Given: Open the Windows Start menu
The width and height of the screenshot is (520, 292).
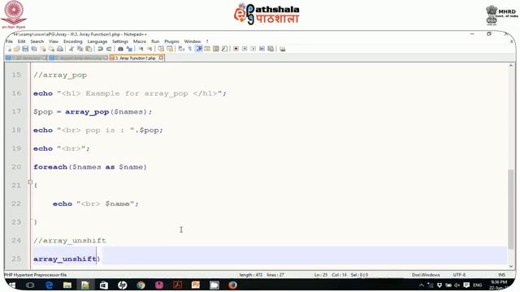Looking at the screenshot, I should coord(12,285).
